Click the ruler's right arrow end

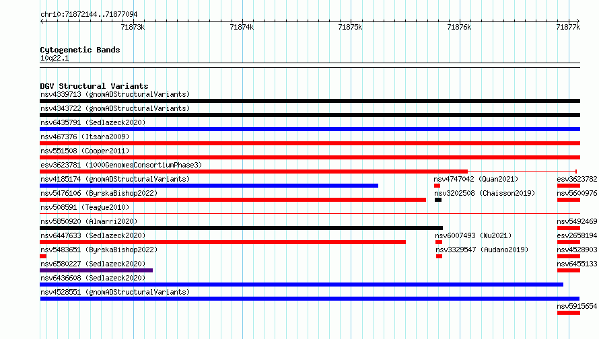click(x=578, y=21)
